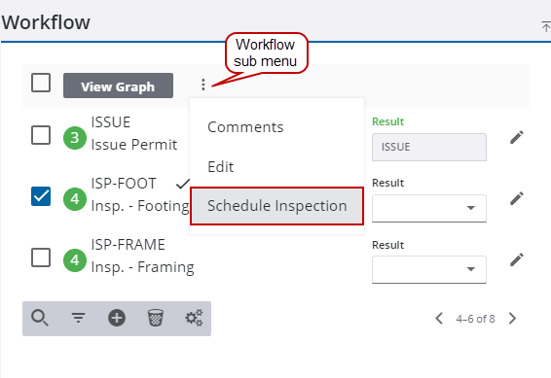551x378 pixels.
Task: Uncheck the ISP-FOOT Footing checkbox
Action: click(x=41, y=196)
